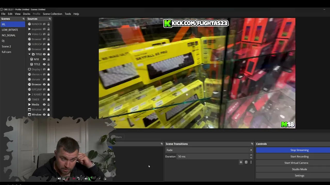Unlock the TIMER source
The width and height of the screenshot is (330, 185).
point(48,99)
